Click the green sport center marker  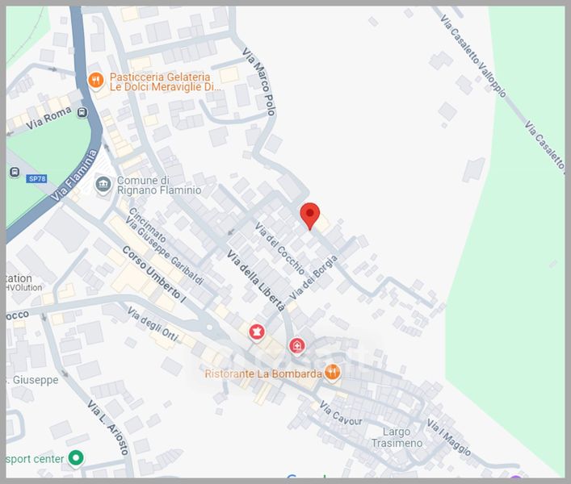point(75,459)
